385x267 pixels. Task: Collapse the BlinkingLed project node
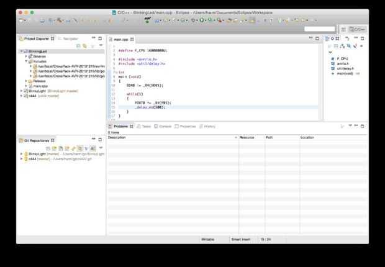21,52
